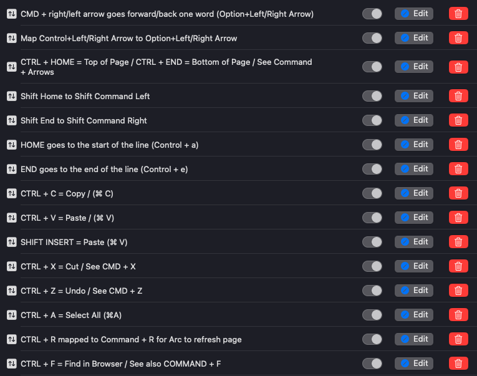477x376 pixels.
Task: Trash the CTRL + F Find in Browser rule
Action: click(x=458, y=364)
